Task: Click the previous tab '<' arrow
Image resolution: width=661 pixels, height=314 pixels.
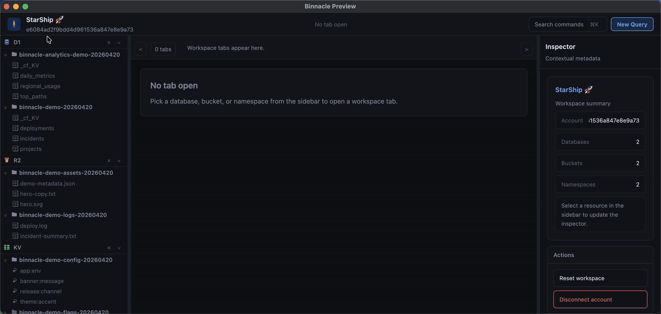Action: tap(141, 49)
